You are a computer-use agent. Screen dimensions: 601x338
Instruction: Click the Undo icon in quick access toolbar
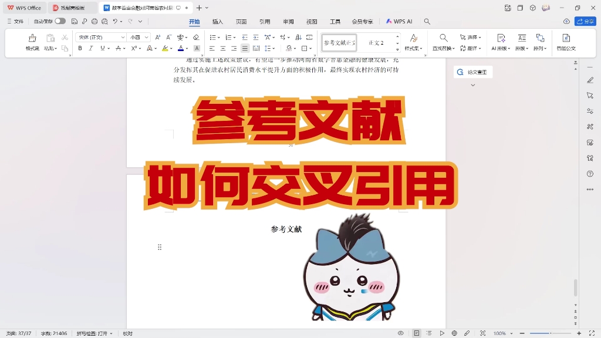[114, 21]
